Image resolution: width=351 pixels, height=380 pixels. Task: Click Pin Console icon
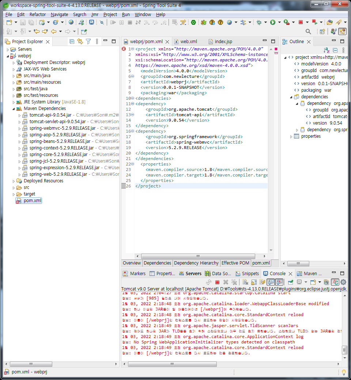[x=290, y=282]
